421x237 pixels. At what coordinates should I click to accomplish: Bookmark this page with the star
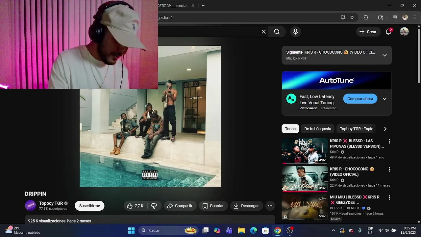click(x=352, y=17)
